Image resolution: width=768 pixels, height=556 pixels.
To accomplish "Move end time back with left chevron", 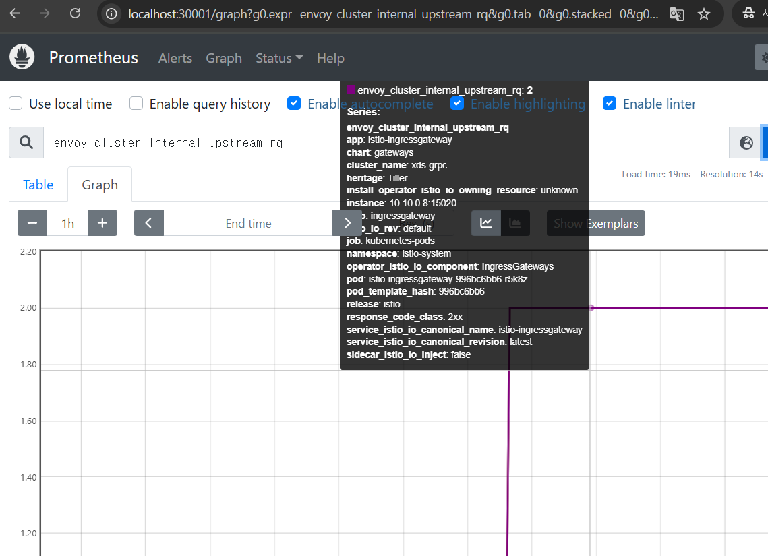I will [148, 223].
